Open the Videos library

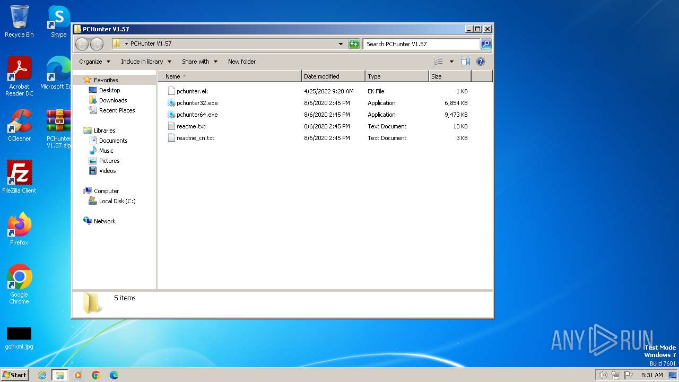pos(107,171)
